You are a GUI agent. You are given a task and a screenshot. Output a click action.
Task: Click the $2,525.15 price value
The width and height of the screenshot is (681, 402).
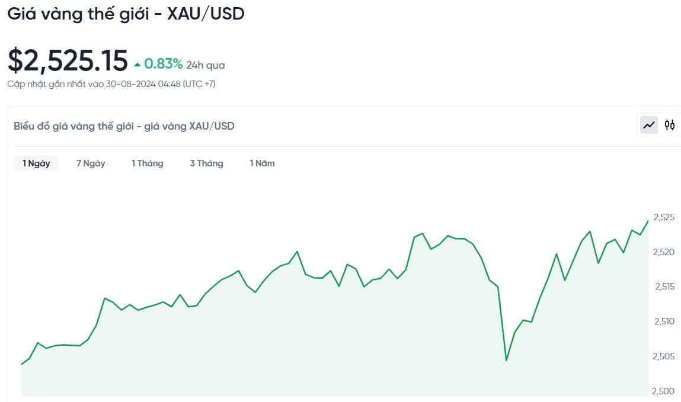[68, 61]
